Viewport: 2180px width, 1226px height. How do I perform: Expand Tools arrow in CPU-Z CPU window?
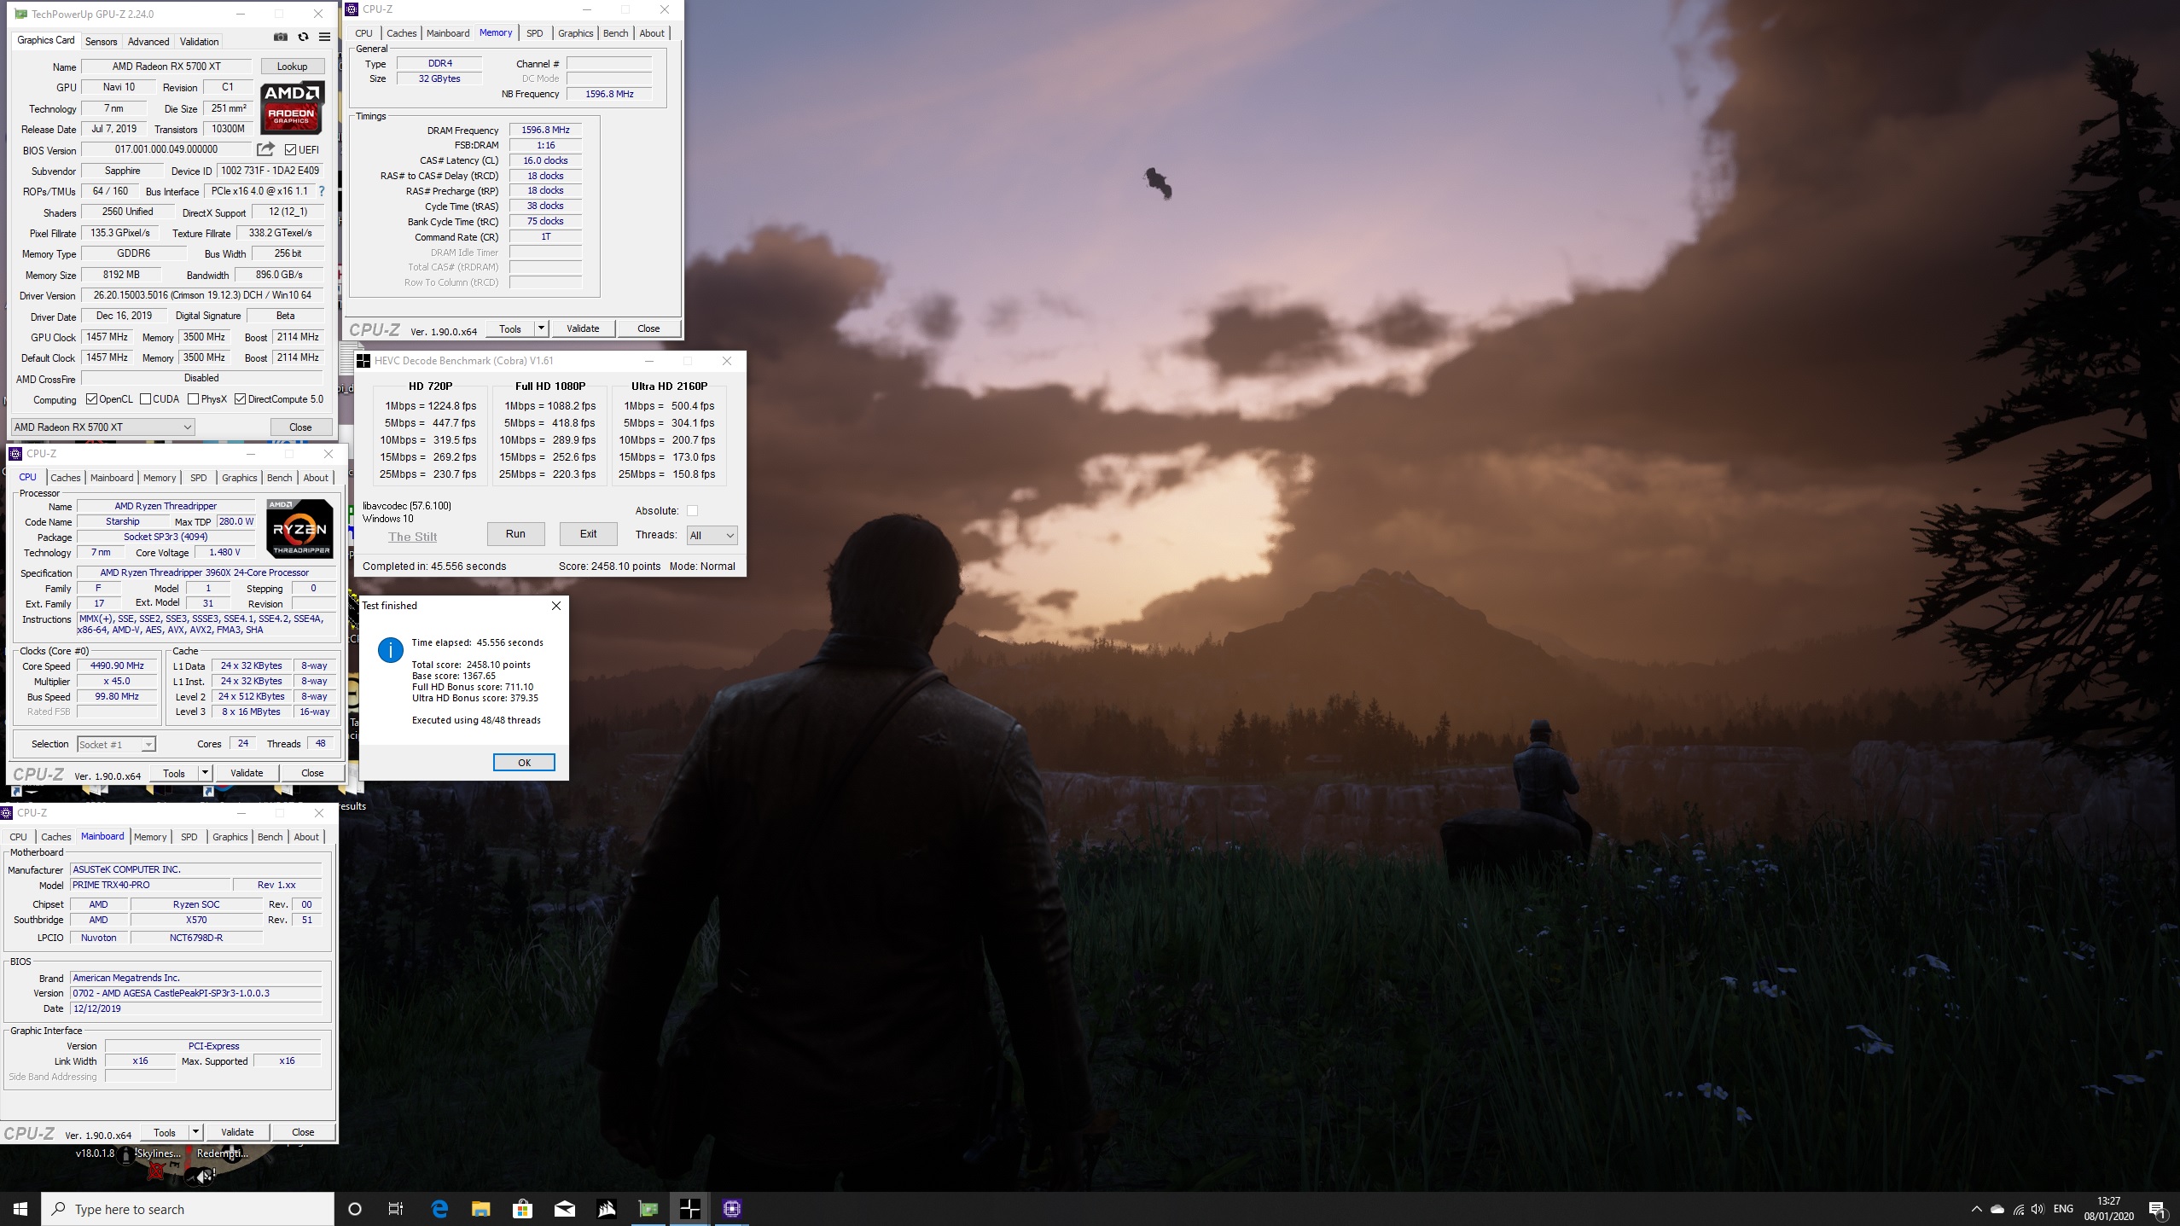pyautogui.click(x=204, y=773)
